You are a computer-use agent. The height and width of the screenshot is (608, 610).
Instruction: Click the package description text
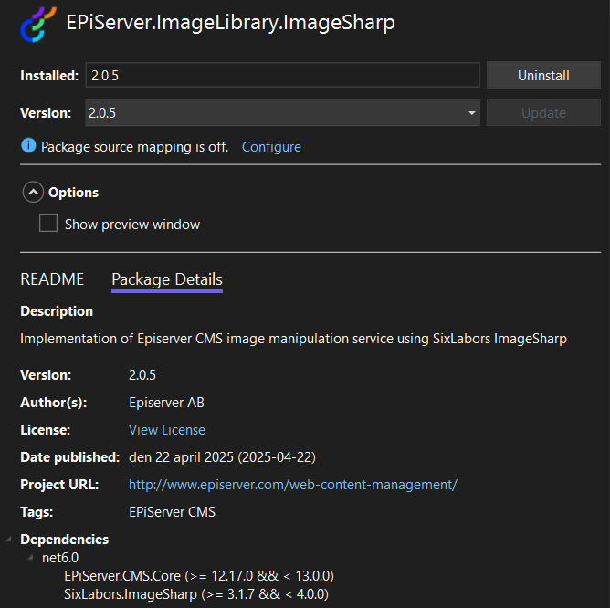[293, 339]
